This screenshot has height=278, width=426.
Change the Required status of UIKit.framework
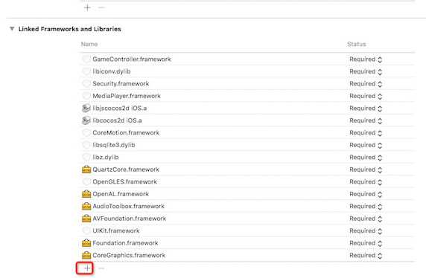click(x=366, y=231)
